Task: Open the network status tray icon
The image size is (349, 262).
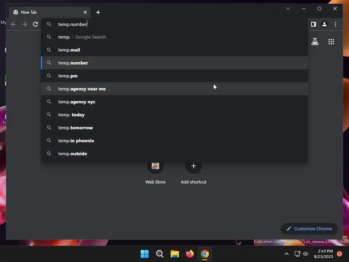Action: pyautogui.click(x=297, y=254)
